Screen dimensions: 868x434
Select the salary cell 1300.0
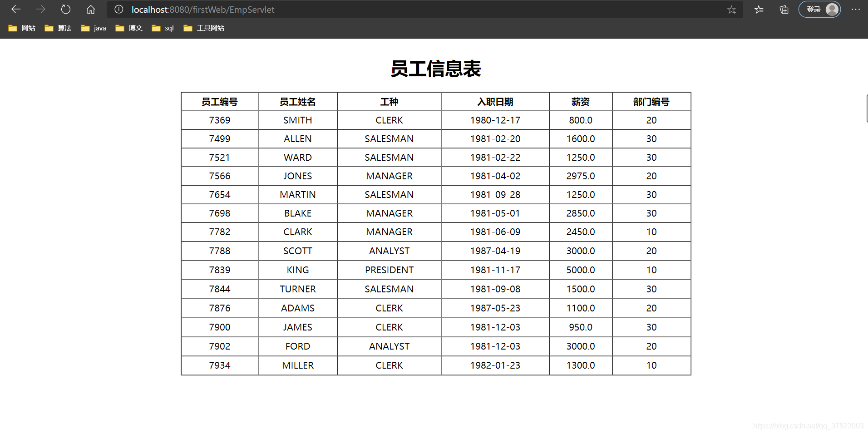[x=581, y=365]
